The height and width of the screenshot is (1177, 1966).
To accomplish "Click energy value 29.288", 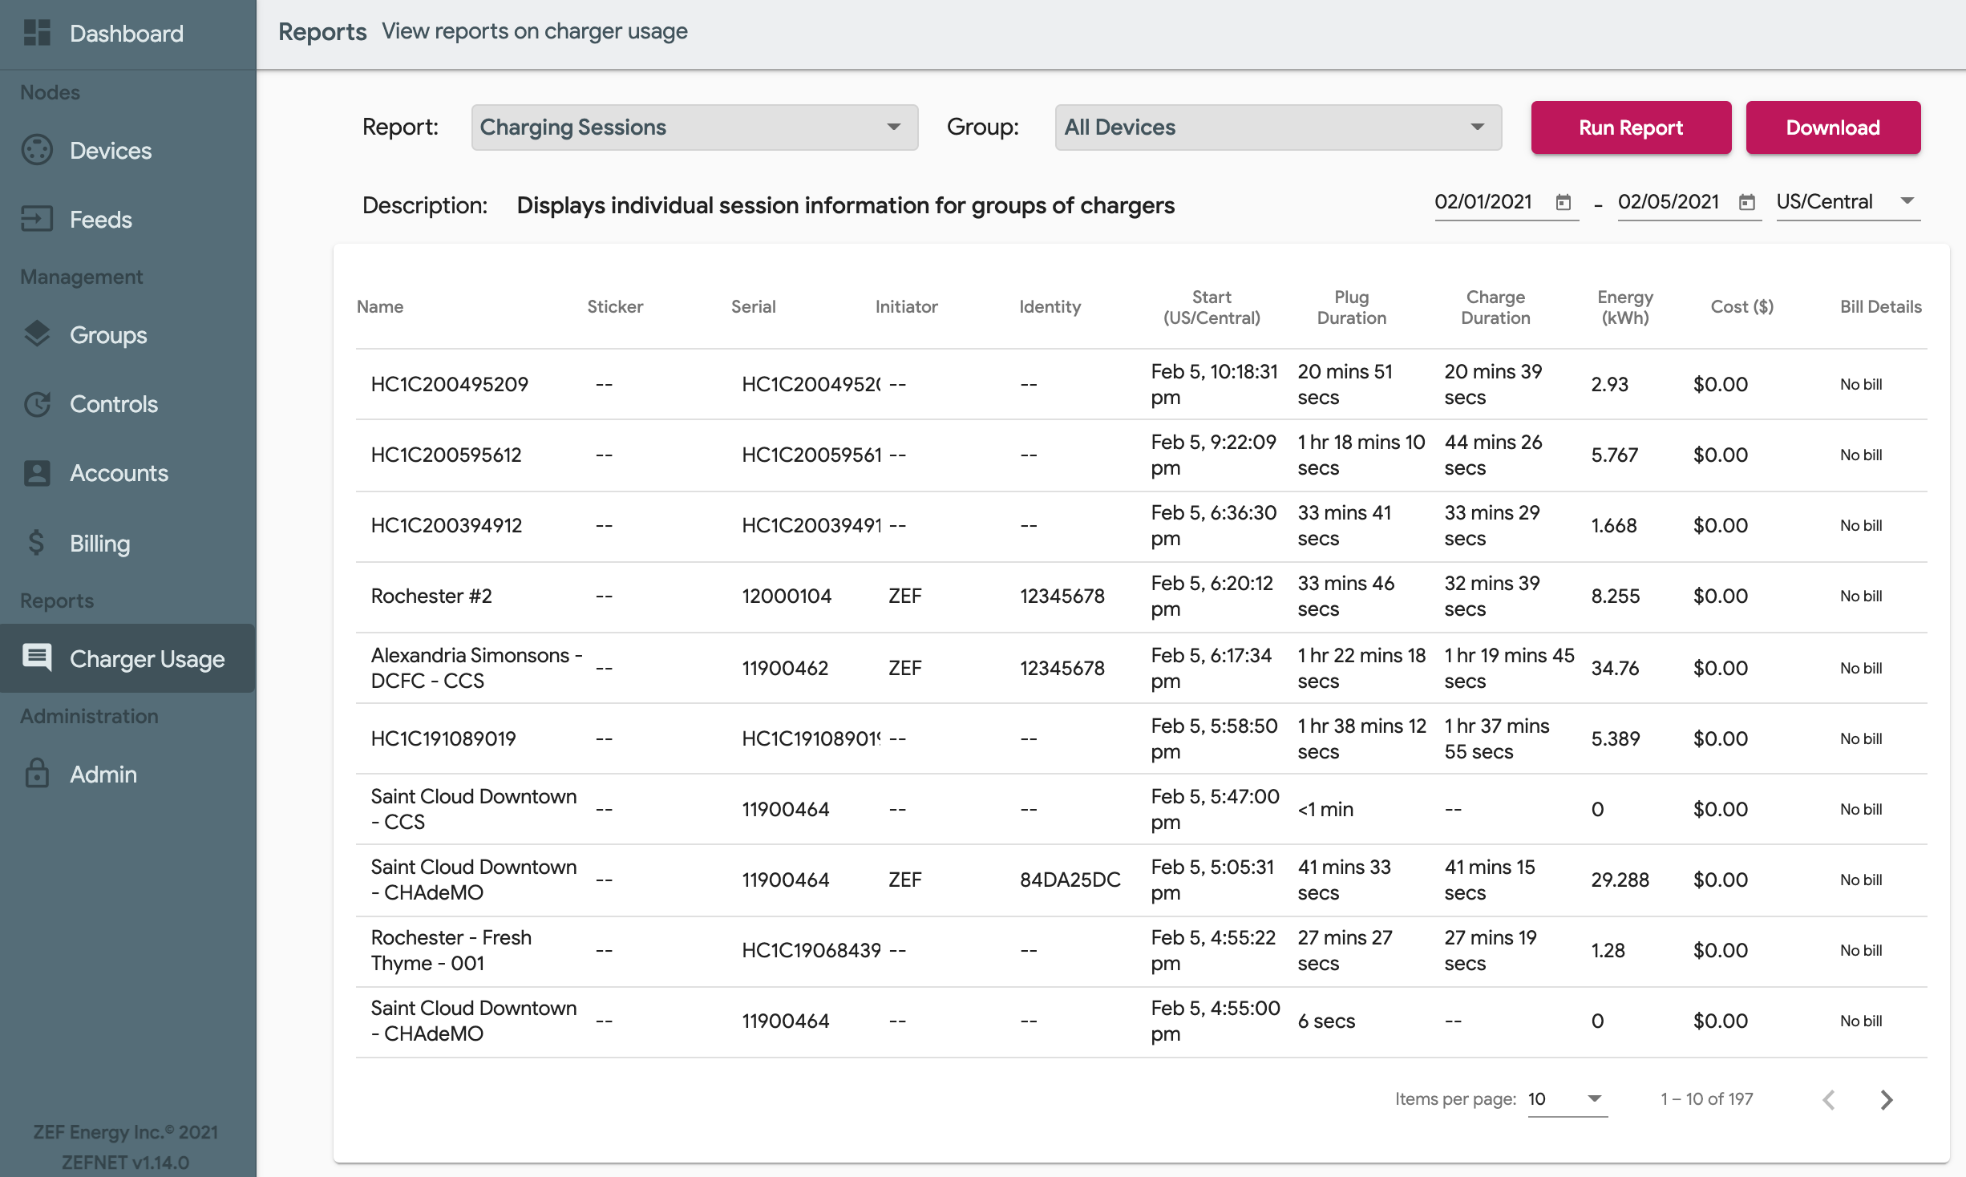I will 1620,880.
